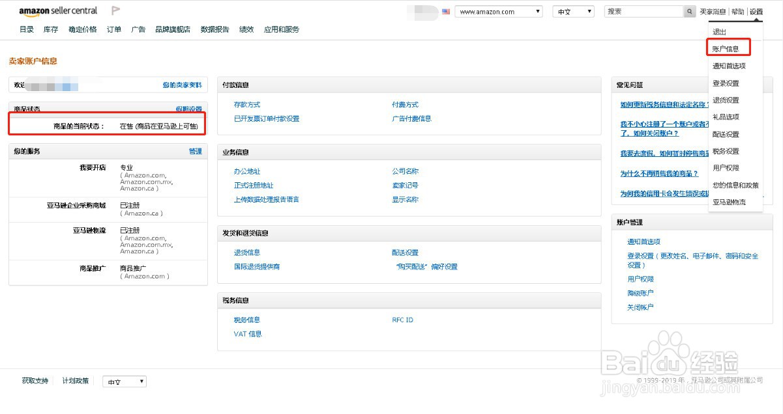Open 存款方式 under 付款信息
Image resolution: width=783 pixels, height=414 pixels.
246,104
